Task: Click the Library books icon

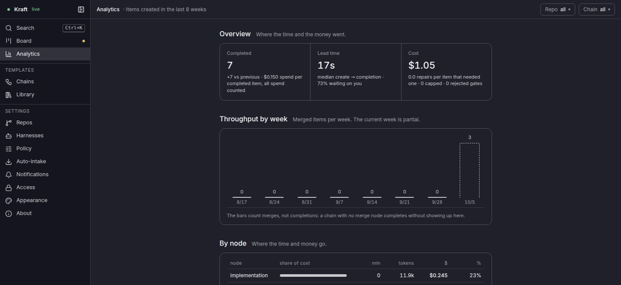Action: click(8, 95)
